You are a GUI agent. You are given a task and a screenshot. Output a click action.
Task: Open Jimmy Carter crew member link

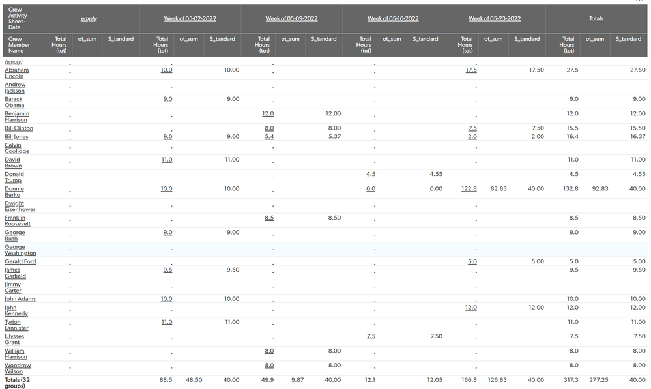(12, 287)
